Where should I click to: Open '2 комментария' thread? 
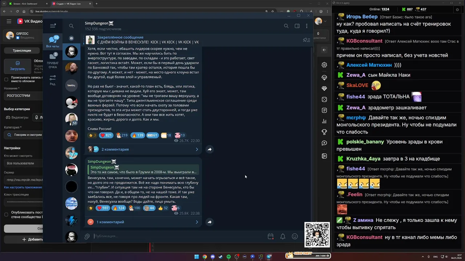tap(115, 149)
